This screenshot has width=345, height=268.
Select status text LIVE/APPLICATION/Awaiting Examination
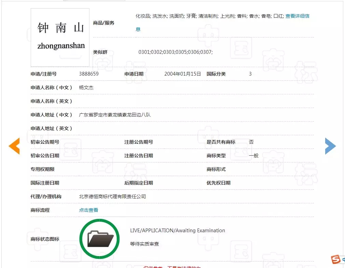point(177,231)
